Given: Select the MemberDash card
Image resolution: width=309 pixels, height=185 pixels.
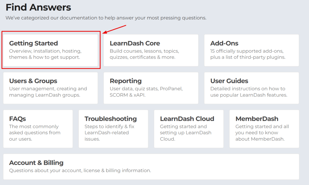Looking at the screenshot, I should pos(264,129).
